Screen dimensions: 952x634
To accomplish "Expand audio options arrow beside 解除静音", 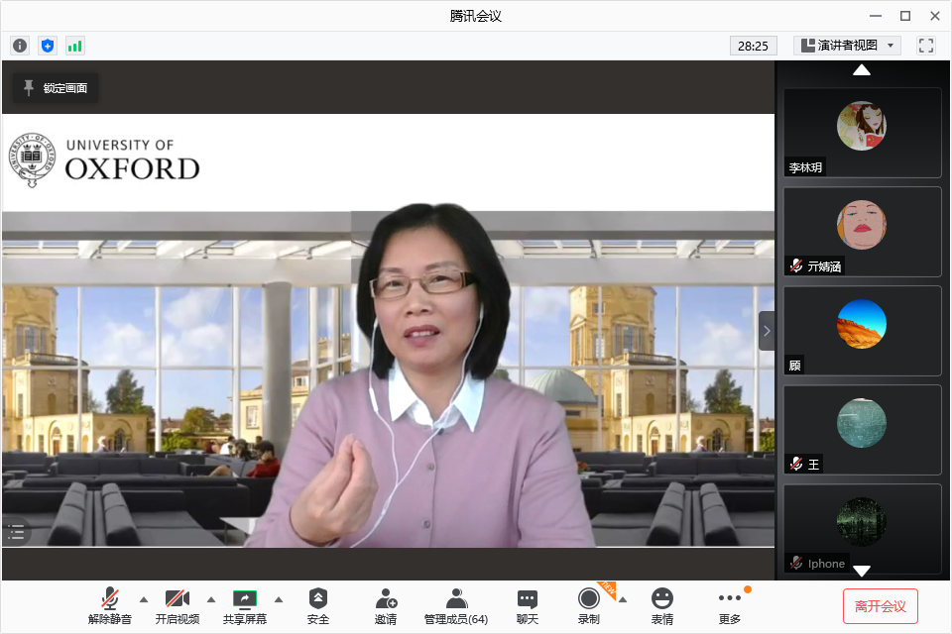I will pos(144,599).
